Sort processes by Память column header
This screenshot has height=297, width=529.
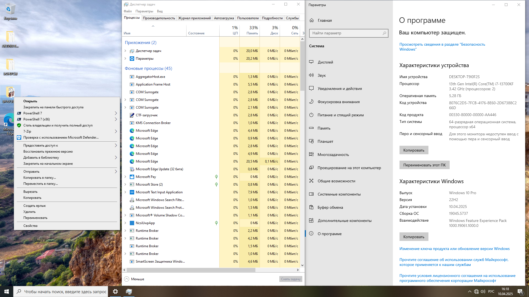[x=250, y=30]
